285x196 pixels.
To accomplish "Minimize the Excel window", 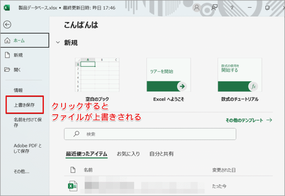I will click(250, 8).
